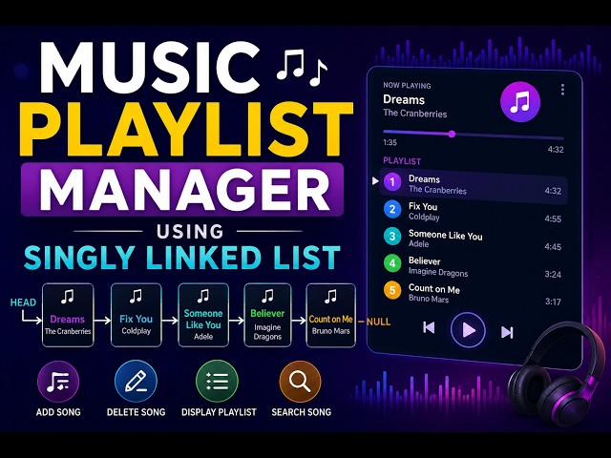Click The Cranberries under Now Playing
Viewport: 611px width, 458px height.
(x=415, y=114)
